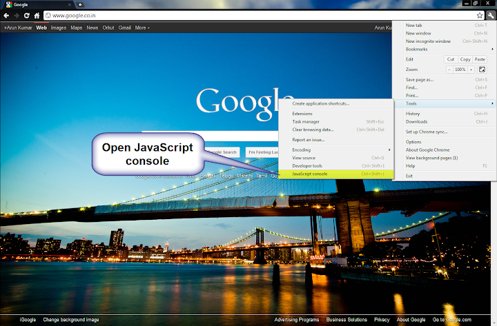Select Find... in the menu
The image size is (497, 326).
[444, 88]
